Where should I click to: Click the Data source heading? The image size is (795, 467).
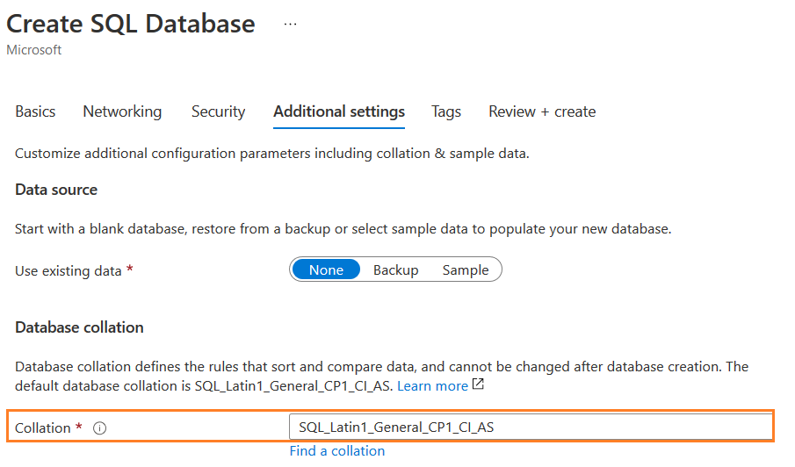pos(56,190)
